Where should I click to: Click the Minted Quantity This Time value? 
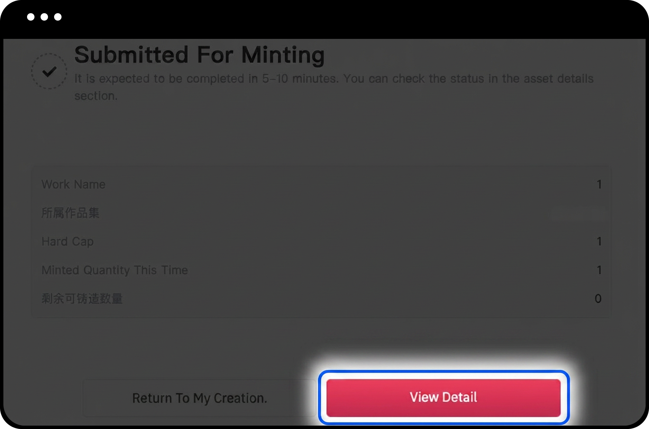pos(599,270)
